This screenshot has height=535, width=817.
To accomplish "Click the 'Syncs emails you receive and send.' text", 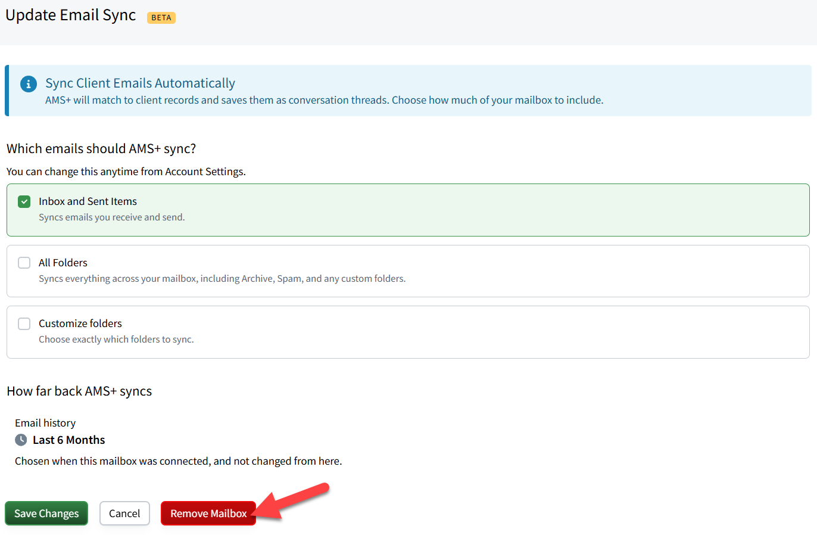I will tap(112, 217).
